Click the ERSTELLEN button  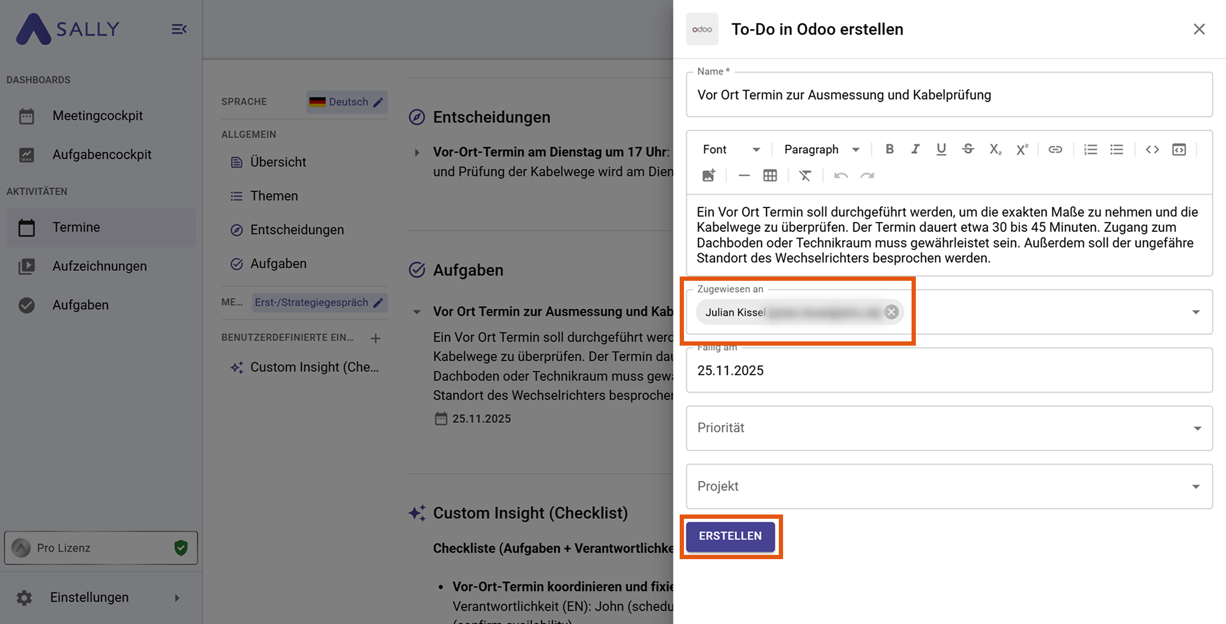pyautogui.click(x=730, y=536)
